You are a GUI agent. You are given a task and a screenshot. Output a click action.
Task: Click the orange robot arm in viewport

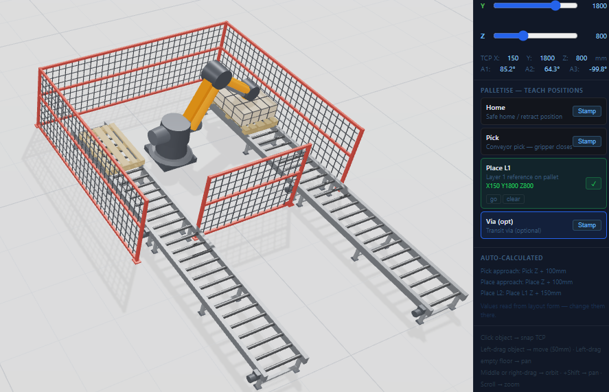[x=200, y=104]
